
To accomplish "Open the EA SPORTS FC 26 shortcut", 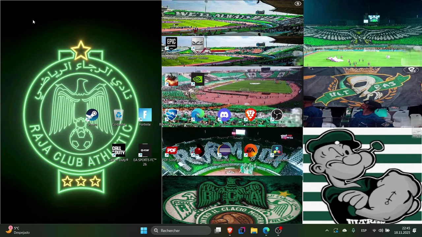I will (145, 155).
